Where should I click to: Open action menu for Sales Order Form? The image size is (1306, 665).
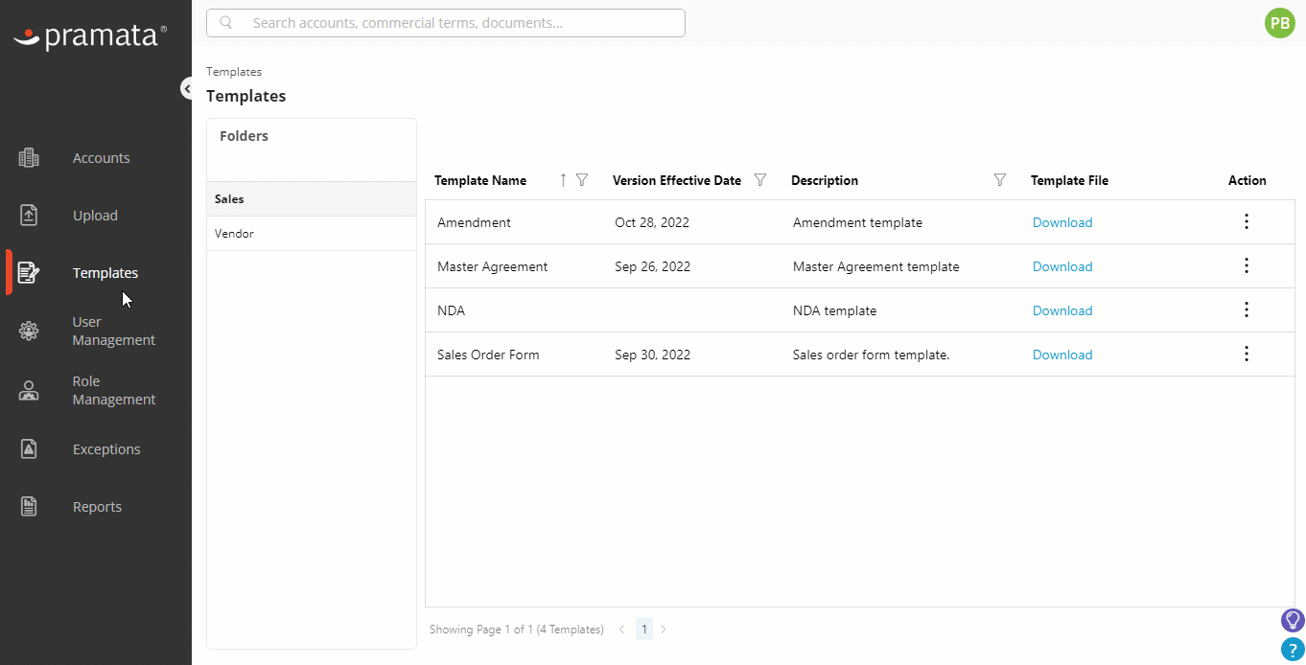1247,354
